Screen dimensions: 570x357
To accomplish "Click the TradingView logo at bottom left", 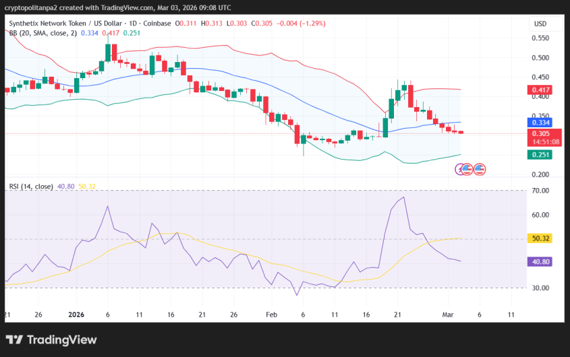I will [52, 340].
